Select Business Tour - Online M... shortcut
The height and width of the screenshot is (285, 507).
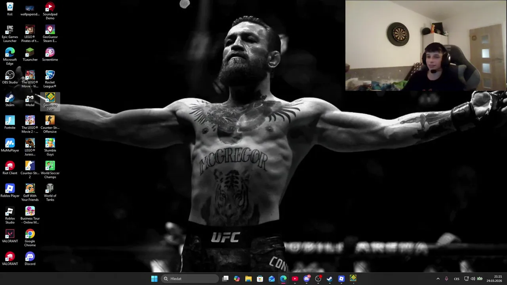(x=30, y=215)
